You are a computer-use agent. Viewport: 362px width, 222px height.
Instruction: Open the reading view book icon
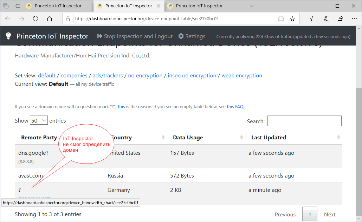coord(281,19)
